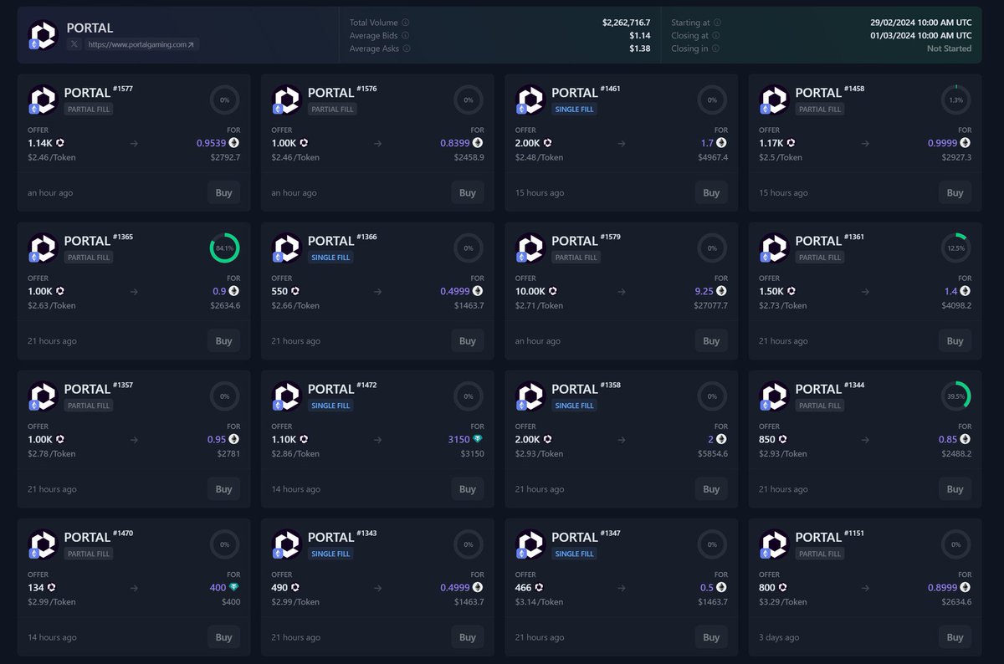Click the 29/02/2024 10:00 AM UTC start time
The height and width of the screenshot is (664, 1004).
point(921,23)
